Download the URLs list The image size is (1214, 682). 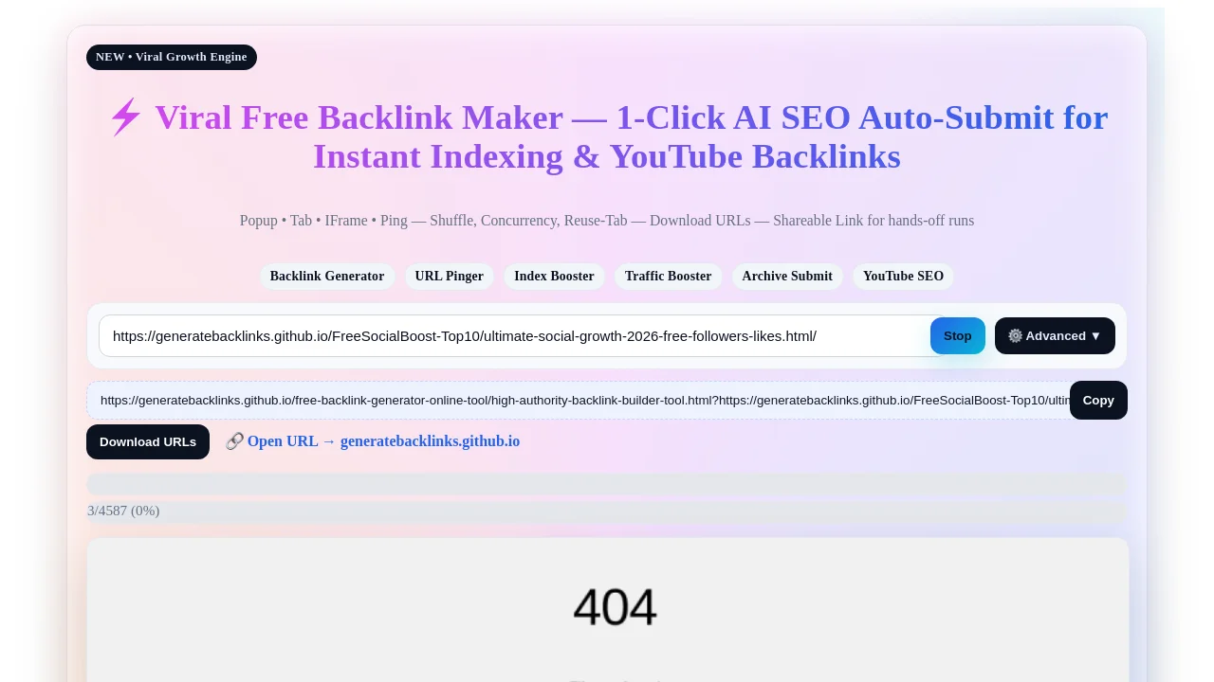148,442
